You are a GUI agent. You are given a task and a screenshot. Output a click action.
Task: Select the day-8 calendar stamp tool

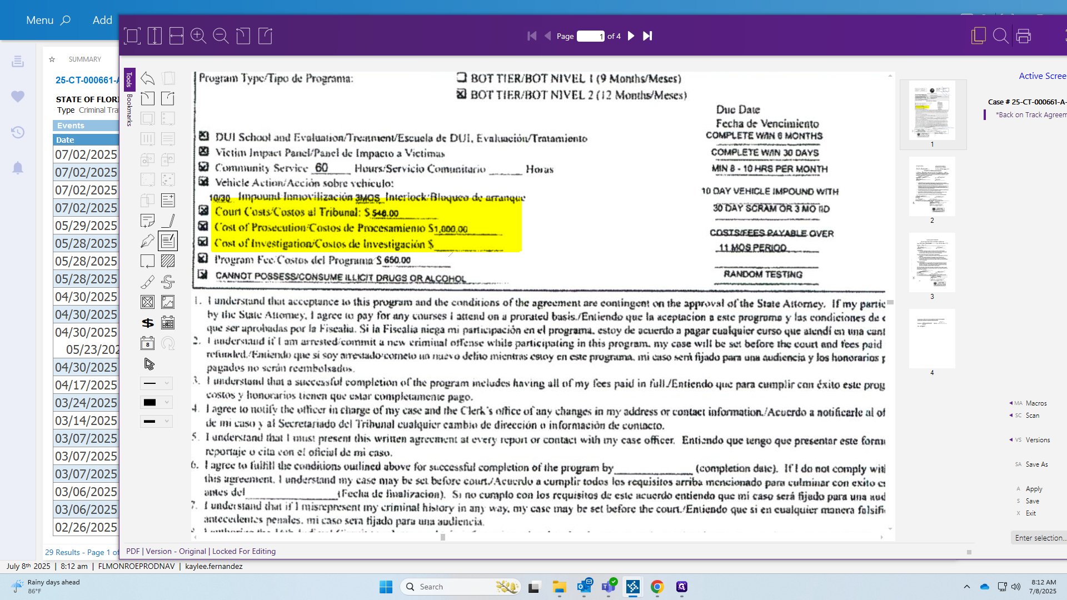[147, 343]
